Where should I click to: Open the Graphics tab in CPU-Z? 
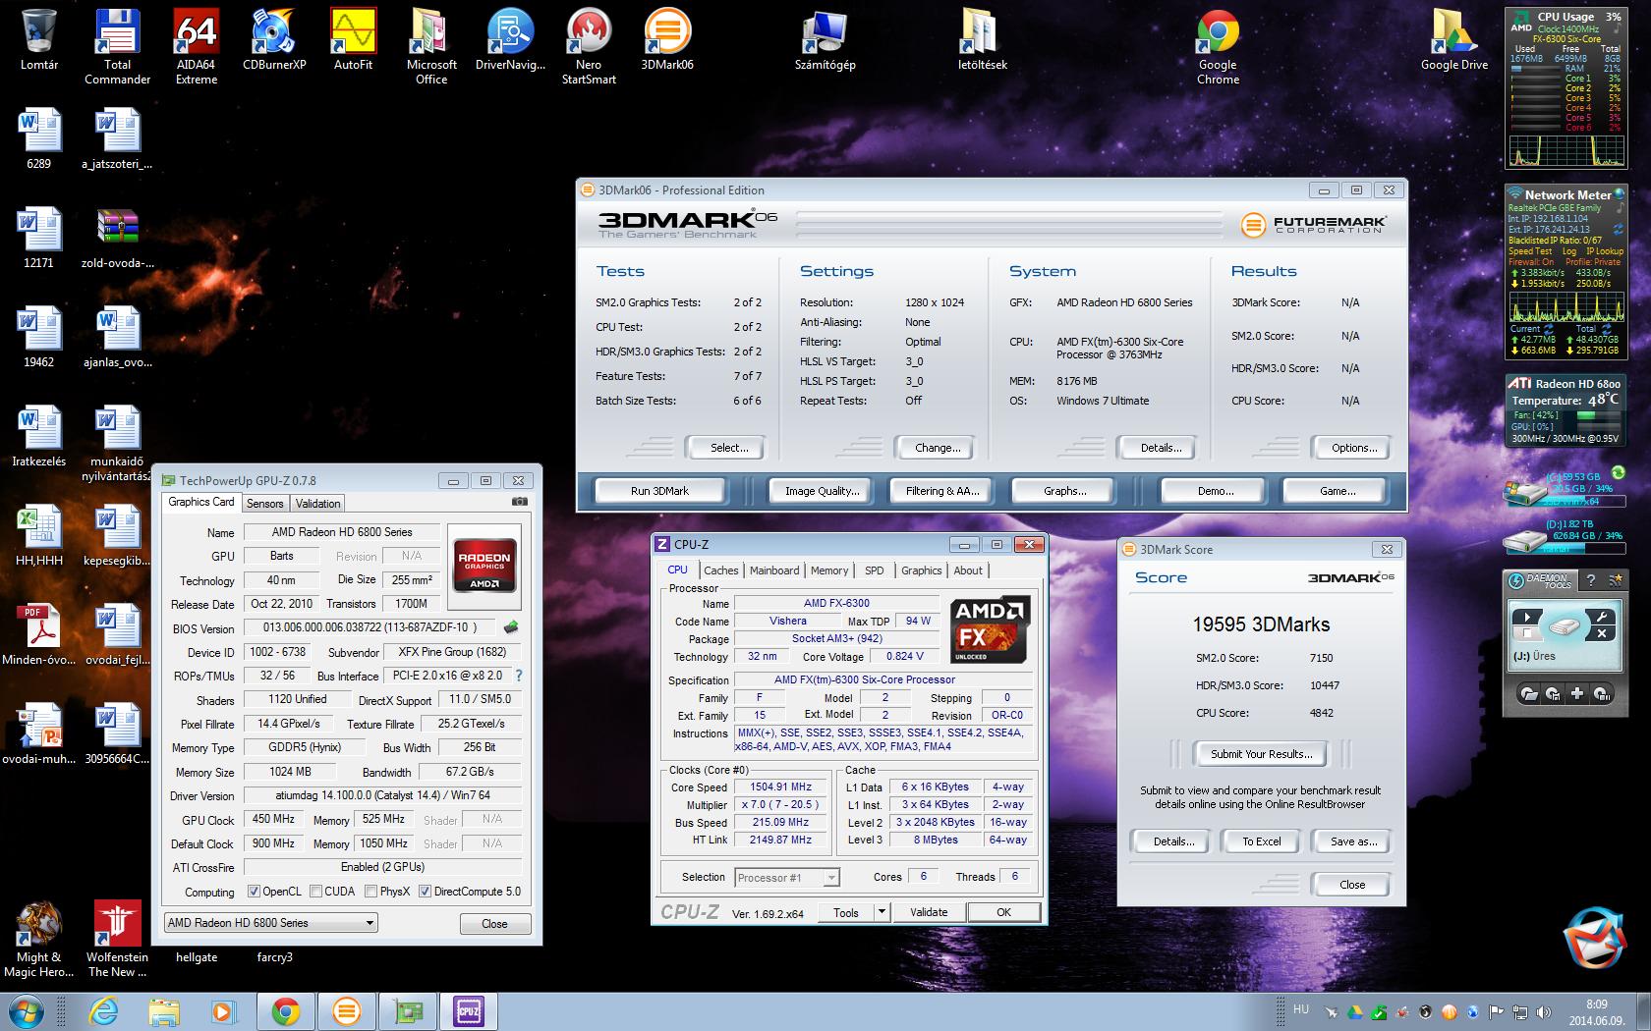tap(921, 570)
